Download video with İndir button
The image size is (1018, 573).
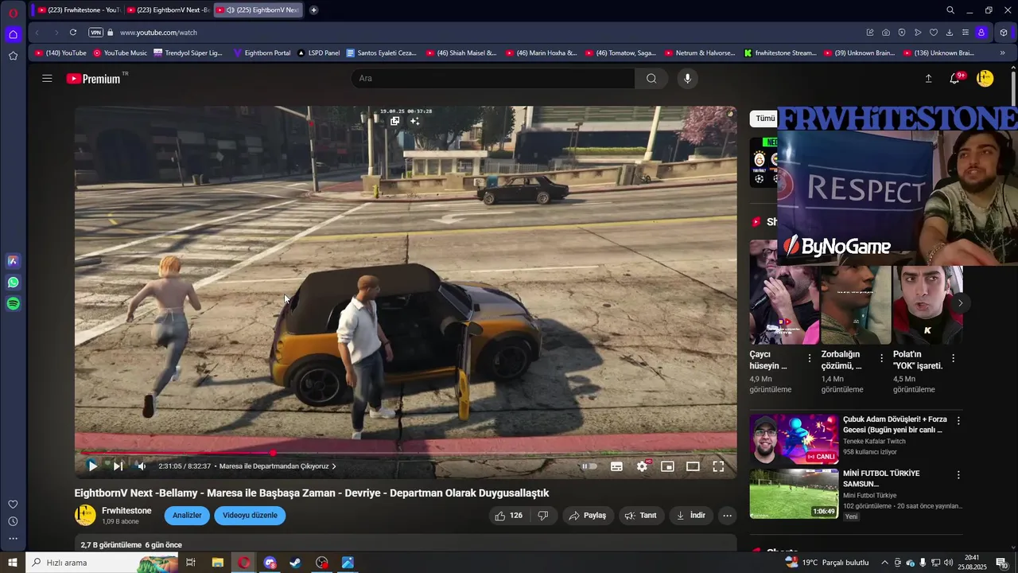click(x=691, y=516)
